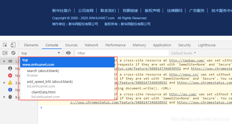This screenshot has width=232, height=124.
Task: Select the user messages person icon
Action: tap(10, 68)
